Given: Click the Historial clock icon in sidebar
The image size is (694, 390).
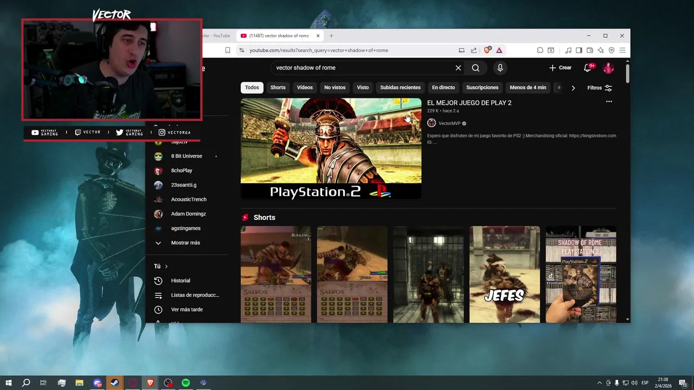Looking at the screenshot, I should [x=158, y=281].
